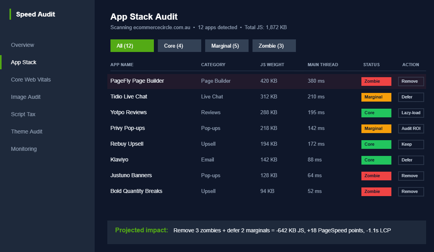Viewport: 434px width, 252px height.
Task: Click the Projected impact label
Action: (141, 230)
